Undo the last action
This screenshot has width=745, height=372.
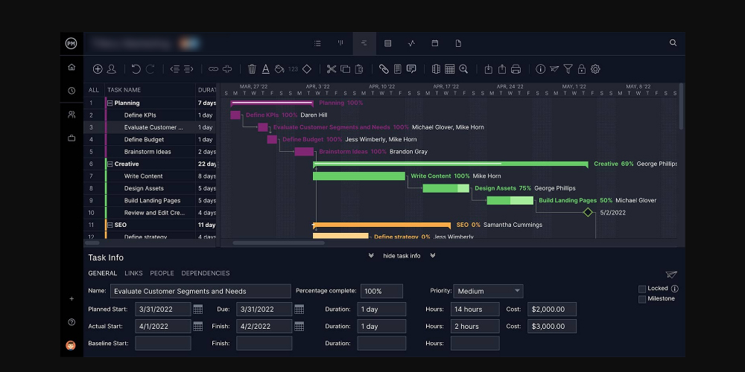[x=136, y=69]
